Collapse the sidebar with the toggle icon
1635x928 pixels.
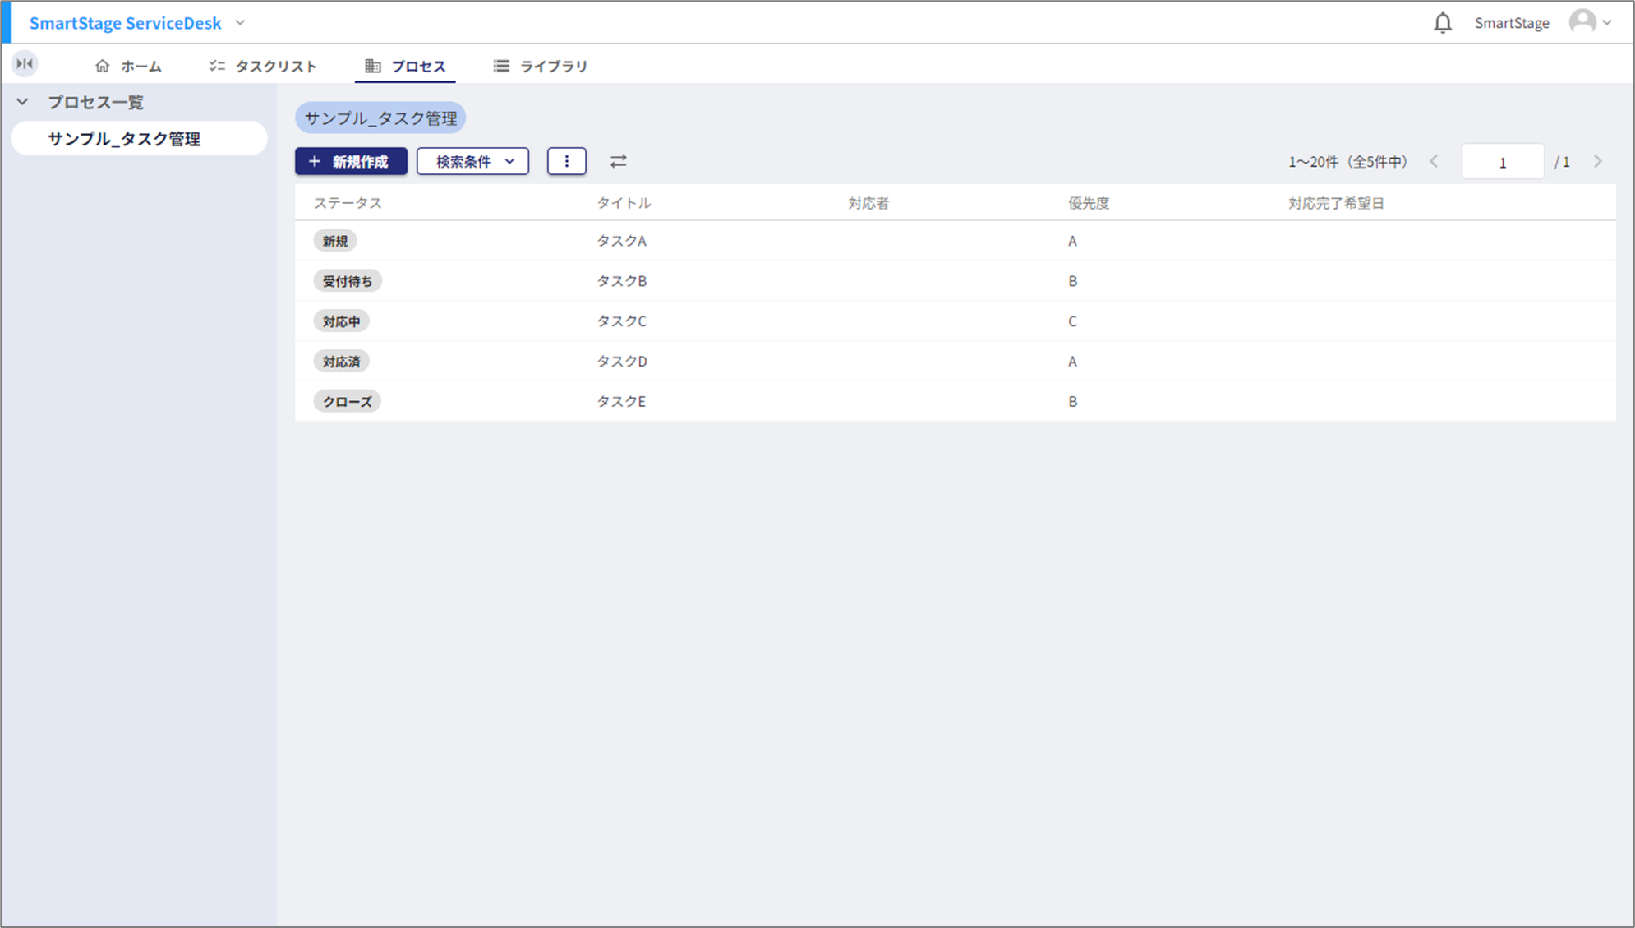25,64
